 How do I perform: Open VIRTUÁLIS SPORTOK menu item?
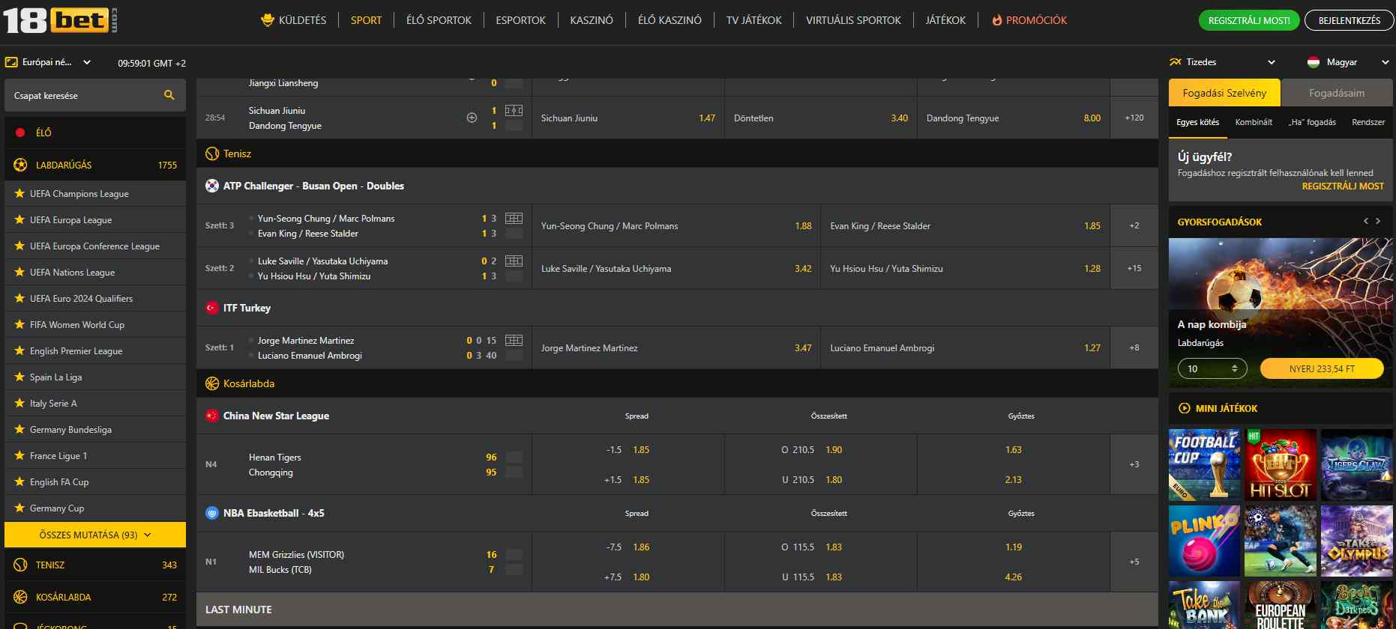coord(853,20)
